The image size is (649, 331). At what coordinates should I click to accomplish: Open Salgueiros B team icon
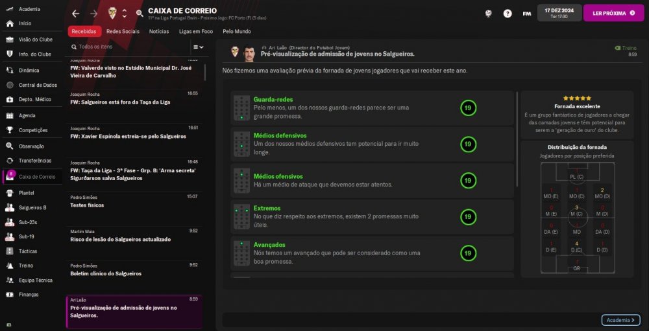[x=10, y=207]
